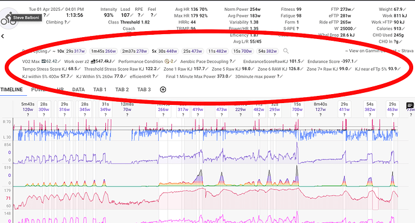The image size is (415, 223).
Task: Open the Strava link
Action: tap(407, 51)
